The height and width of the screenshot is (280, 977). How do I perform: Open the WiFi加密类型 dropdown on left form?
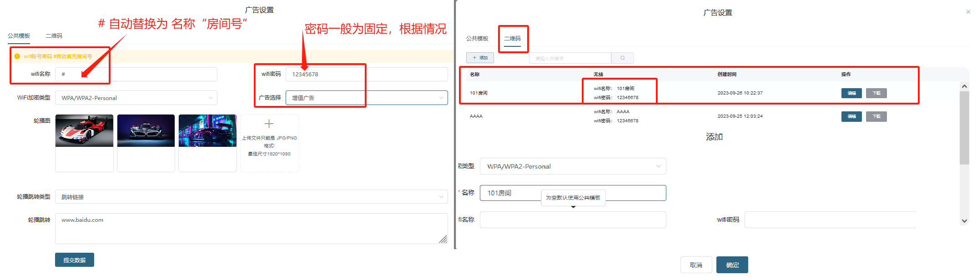136,98
